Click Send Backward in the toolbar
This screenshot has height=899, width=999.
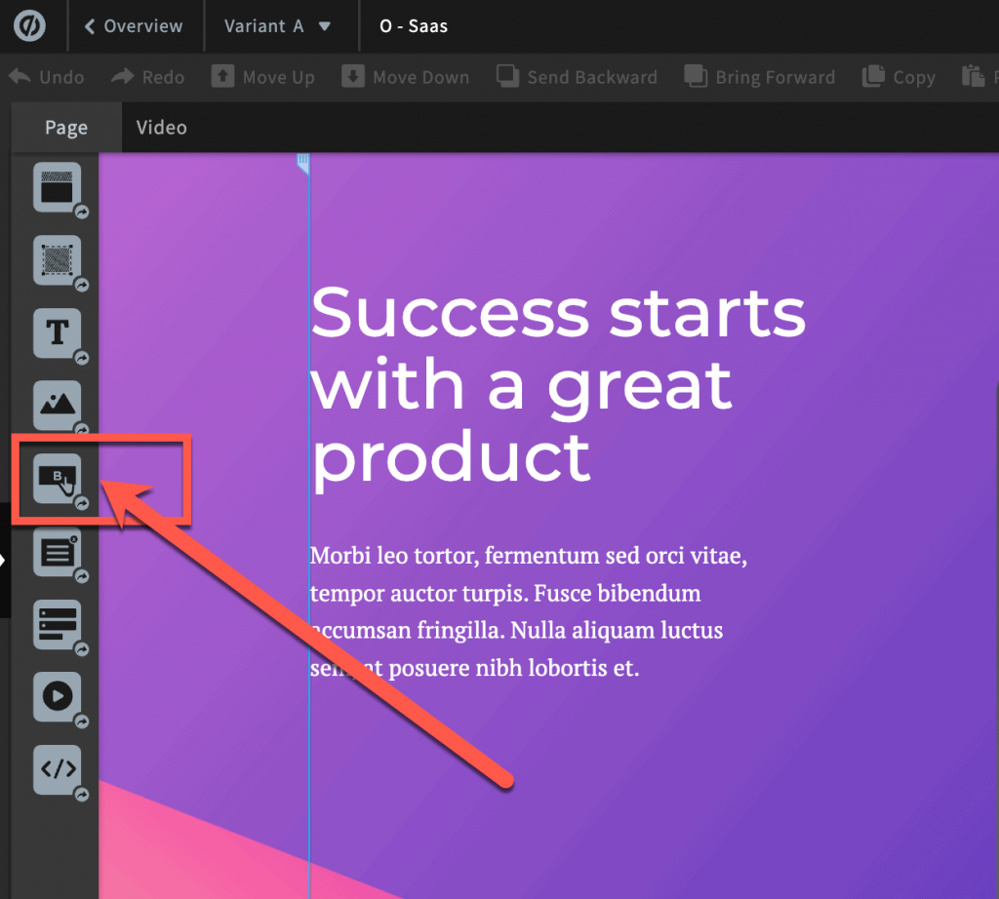pyautogui.click(x=577, y=77)
